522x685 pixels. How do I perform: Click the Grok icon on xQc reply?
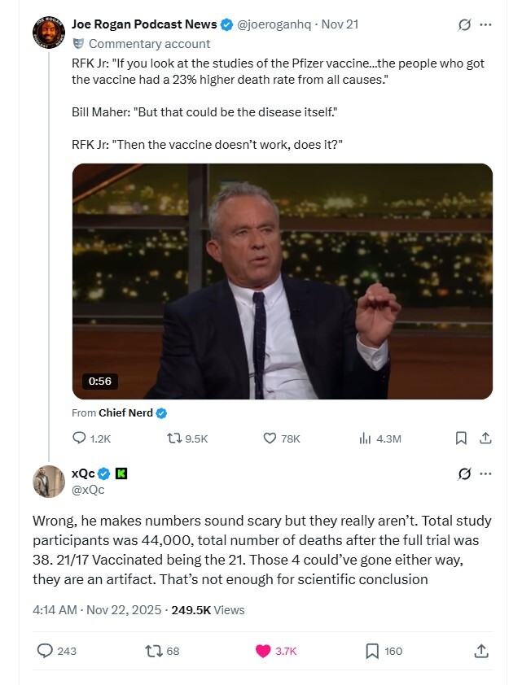pyautogui.click(x=465, y=473)
